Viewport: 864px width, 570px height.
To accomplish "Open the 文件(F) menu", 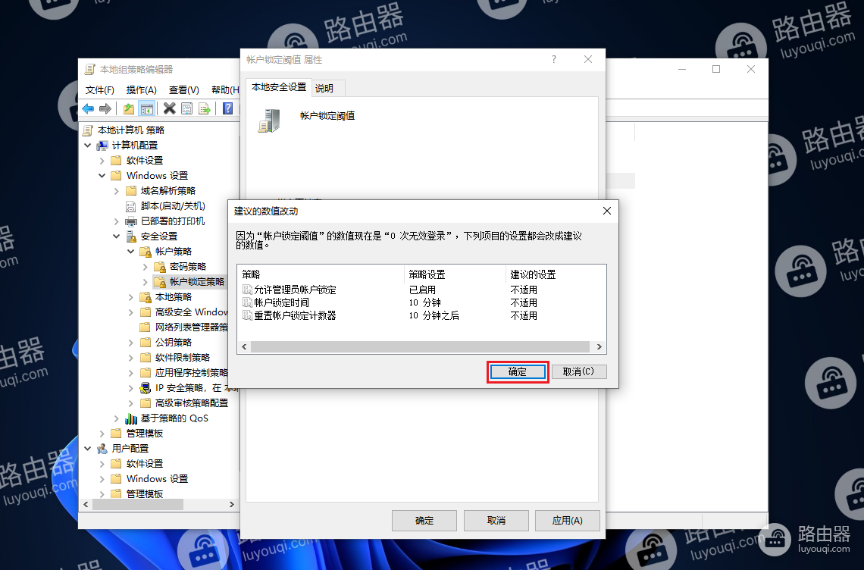I will click(x=100, y=90).
